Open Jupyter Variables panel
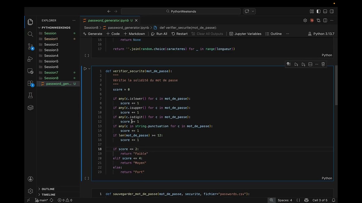The width and height of the screenshot is (362, 203). (245, 34)
